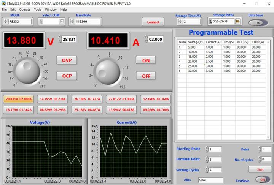Click the Starting Point value field
Screen dimensions: 274x185
click(x=215, y=149)
